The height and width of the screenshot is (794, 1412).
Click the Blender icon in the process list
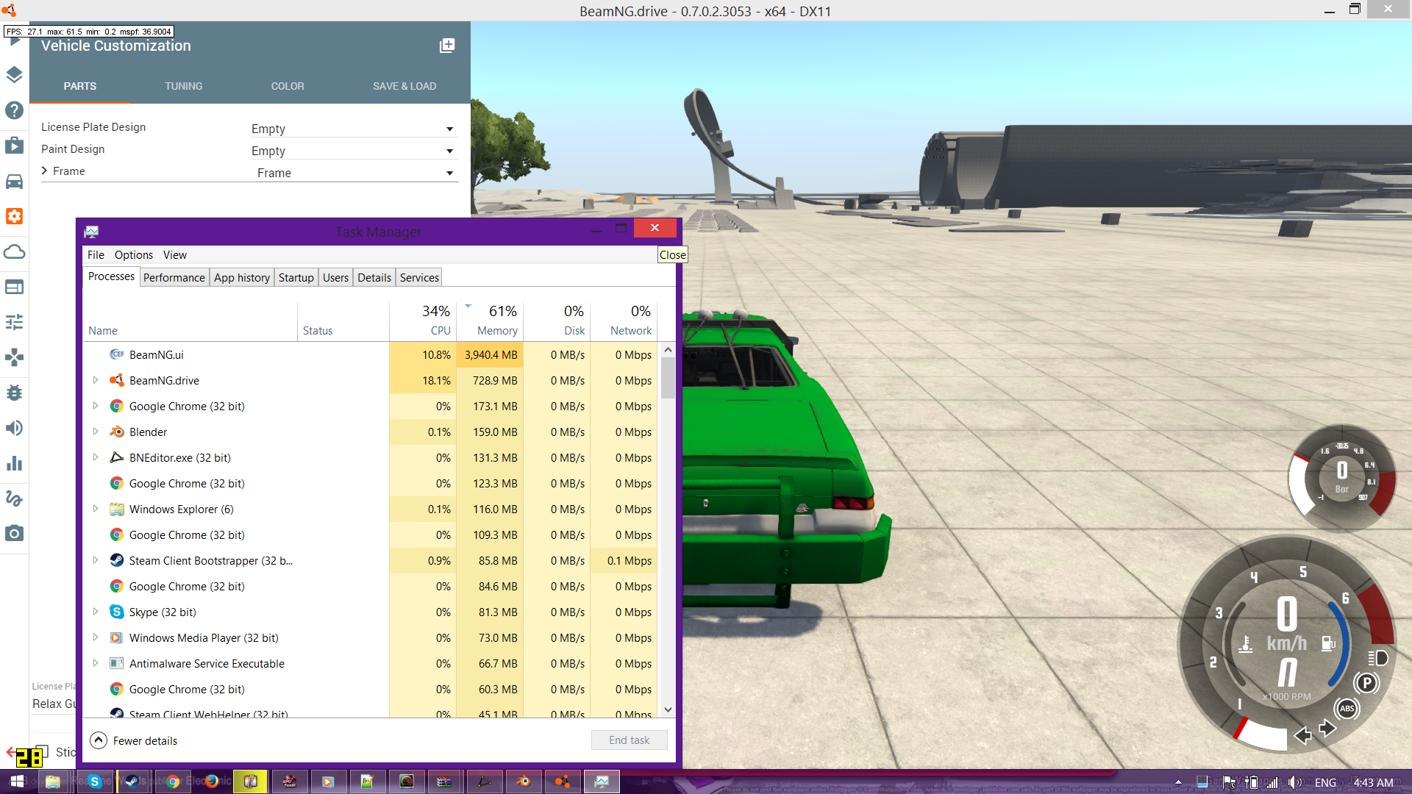coord(116,432)
